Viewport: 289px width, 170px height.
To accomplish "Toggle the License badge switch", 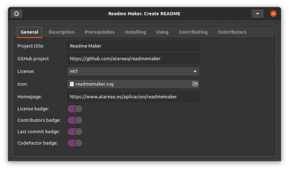I will click(75, 109).
